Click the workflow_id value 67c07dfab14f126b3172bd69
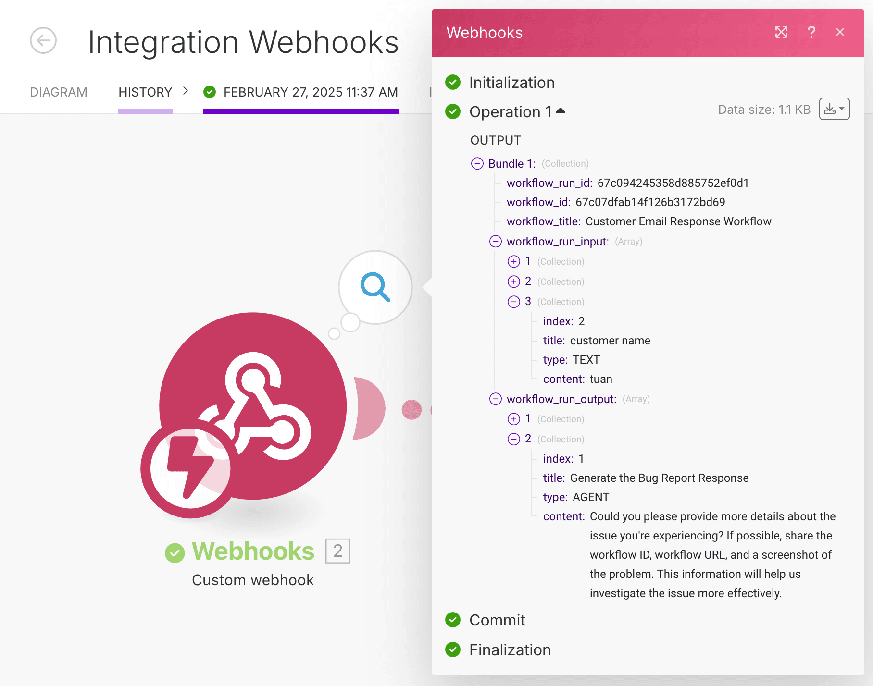This screenshot has height=686, width=873. click(x=650, y=202)
